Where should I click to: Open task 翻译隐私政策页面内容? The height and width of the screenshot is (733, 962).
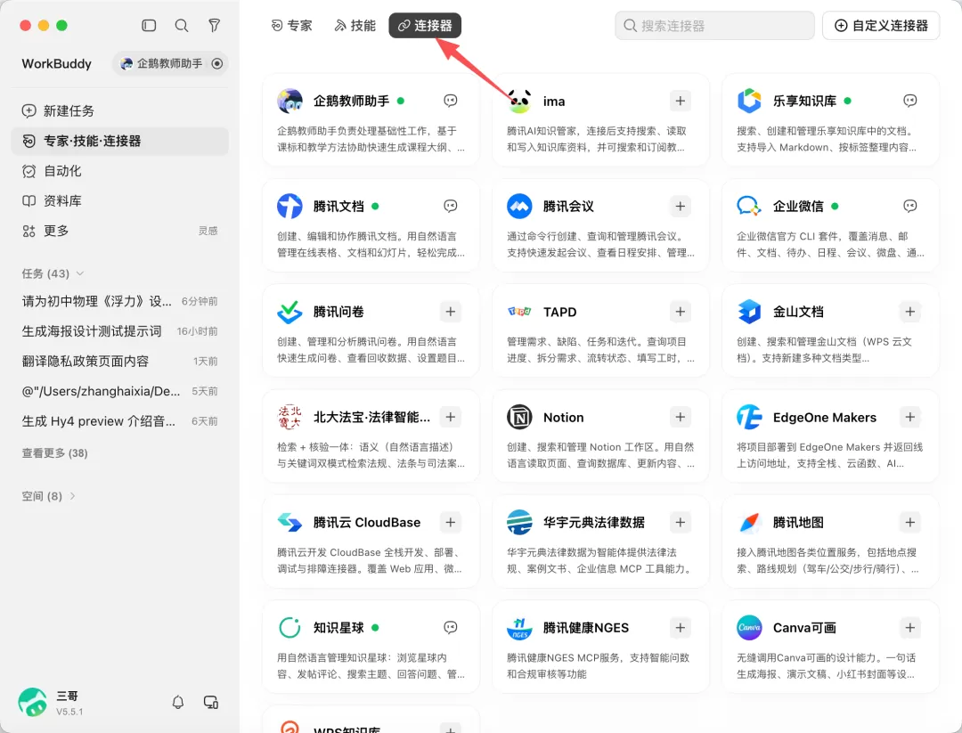click(x=119, y=362)
